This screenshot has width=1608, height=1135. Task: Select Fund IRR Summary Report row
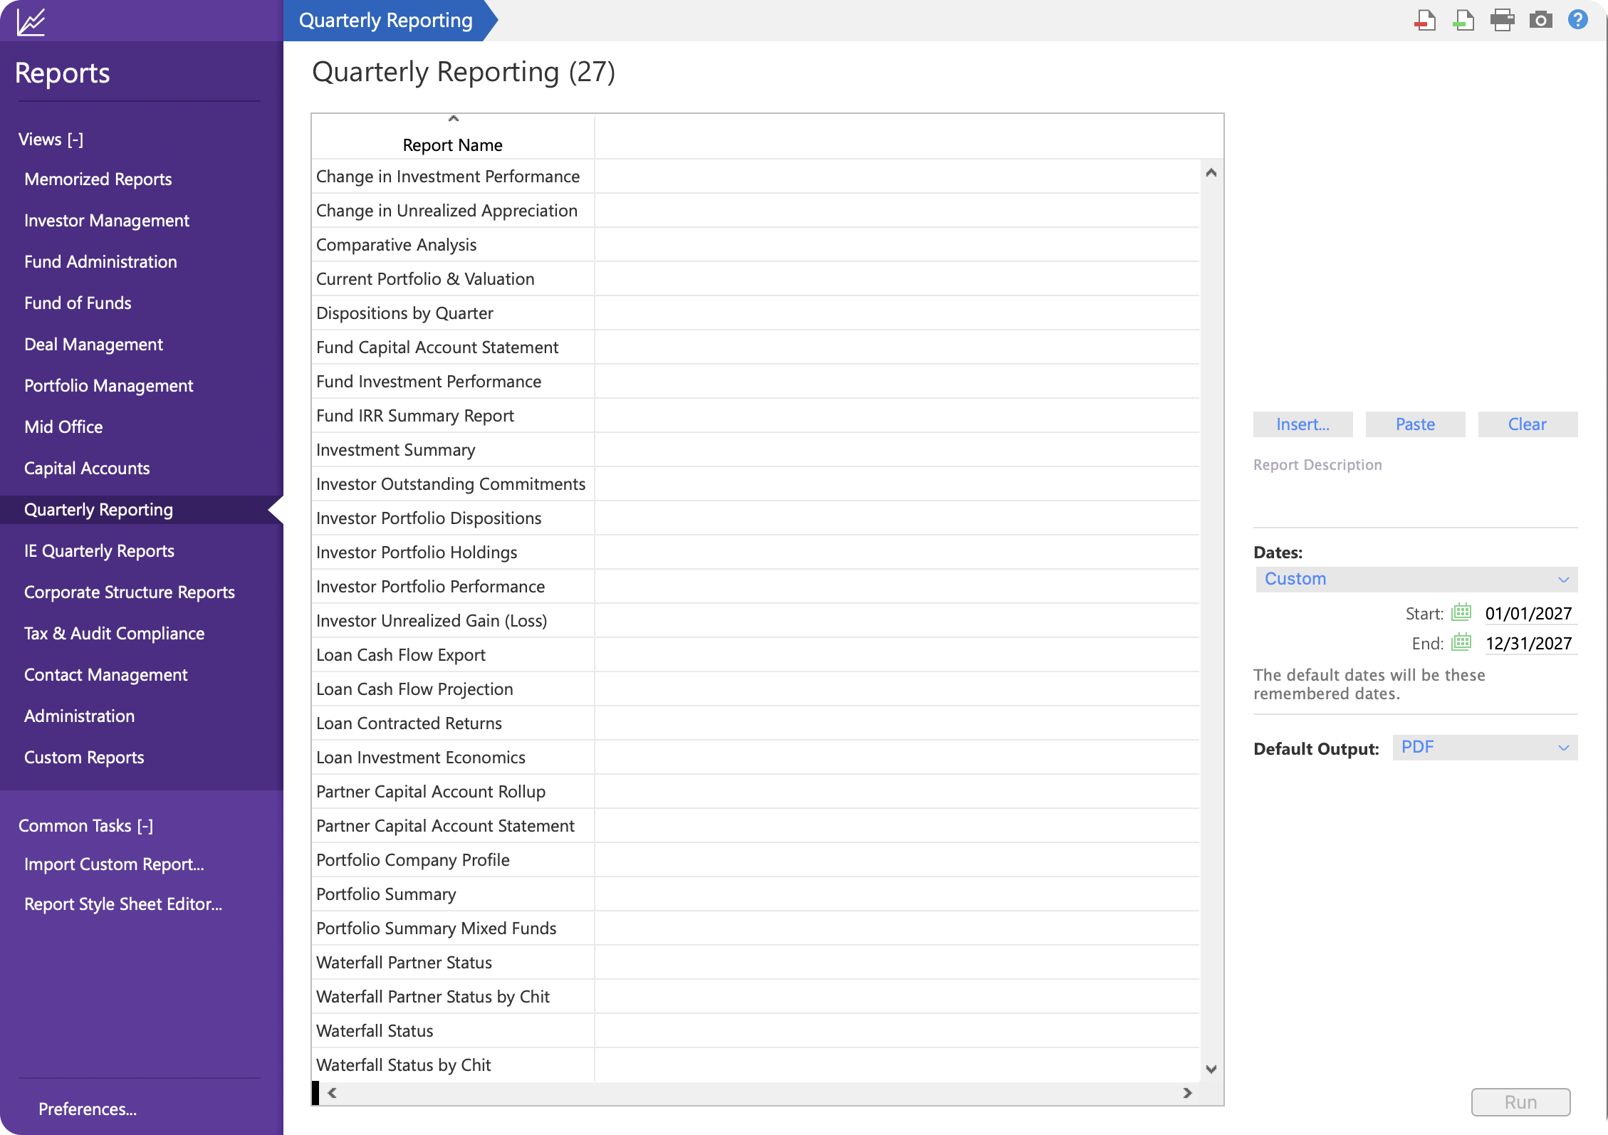[756, 416]
